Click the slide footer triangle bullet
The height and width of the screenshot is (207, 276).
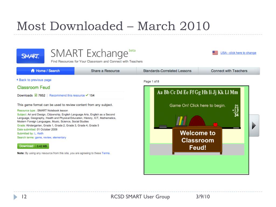coord(16,197)
